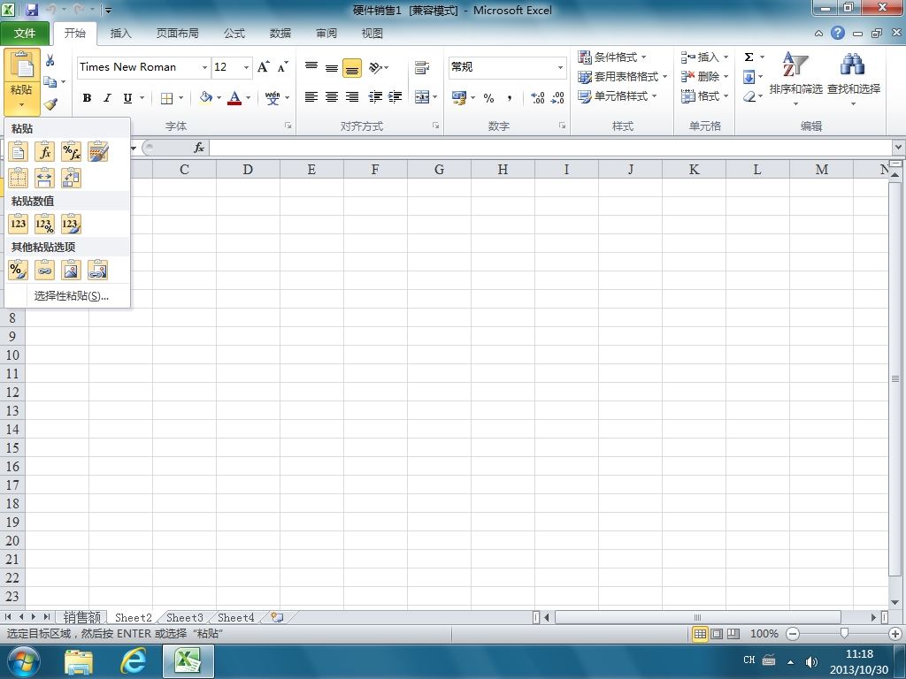The image size is (906, 679).
Task: Increase font size with large A icon
Action: pyautogui.click(x=264, y=67)
